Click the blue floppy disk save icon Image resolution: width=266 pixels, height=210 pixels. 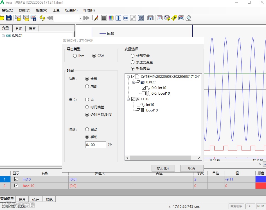pos(9,18)
